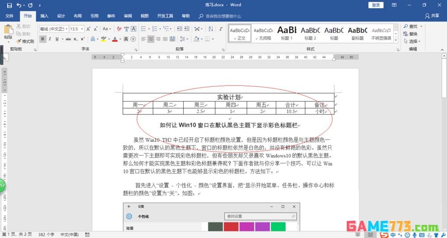Show or hide paragraph marks

click(x=221, y=29)
